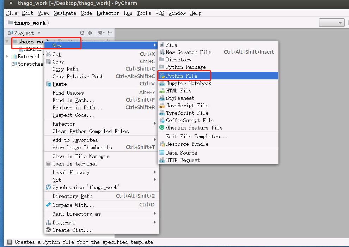Click the Compare With arrows icon
This screenshot has height=247, width=349.
click(x=48, y=205)
